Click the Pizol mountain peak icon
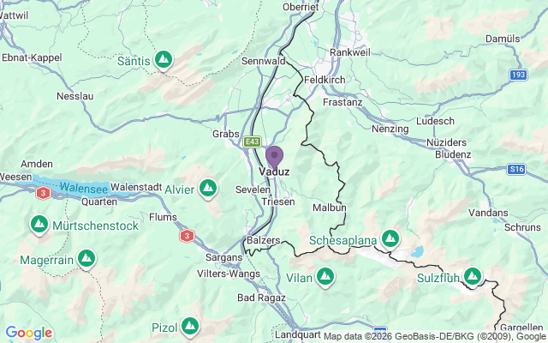 [x=190, y=327]
